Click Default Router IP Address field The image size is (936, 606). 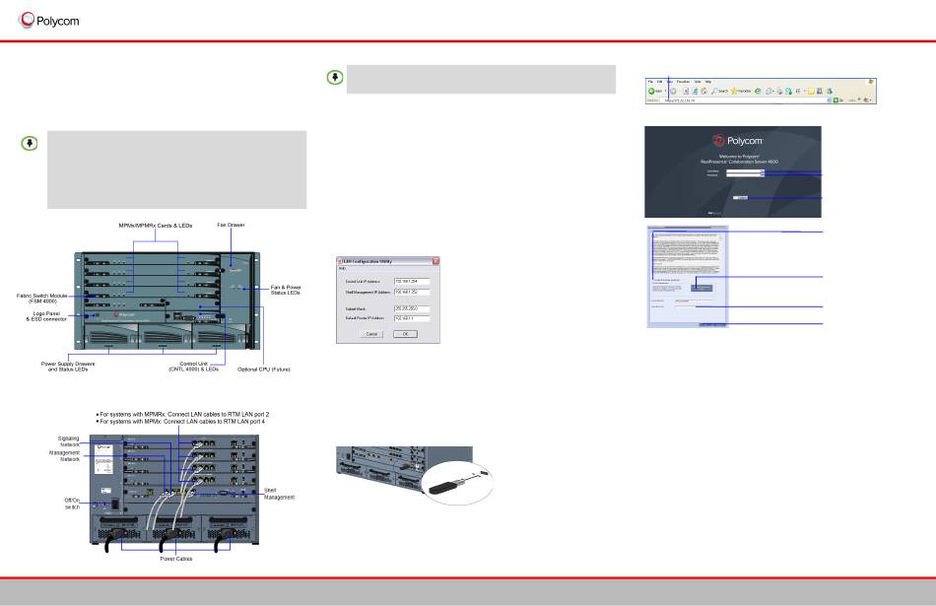point(412,319)
